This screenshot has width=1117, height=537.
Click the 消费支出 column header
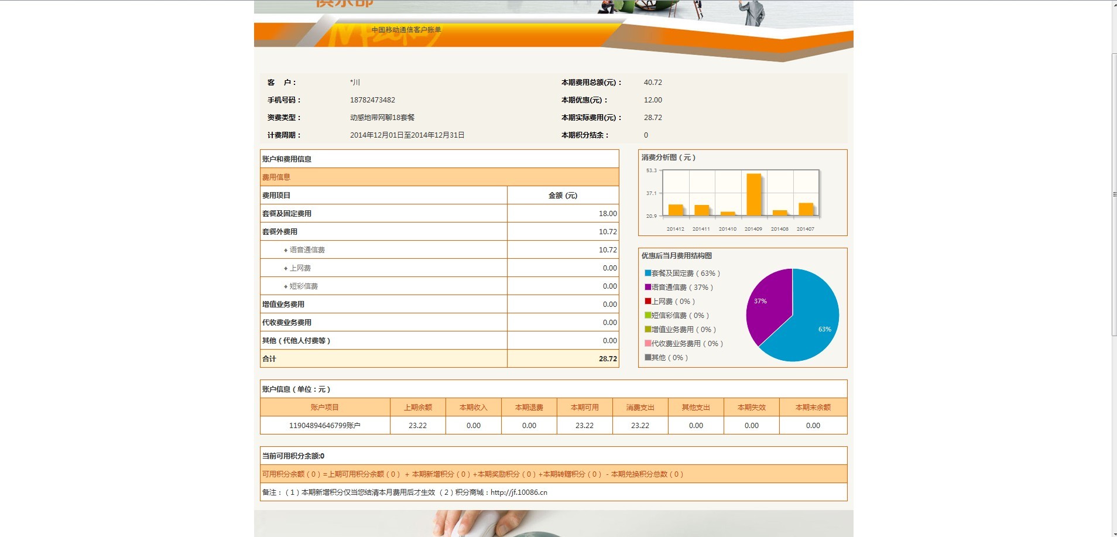pyautogui.click(x=640, y=407)
